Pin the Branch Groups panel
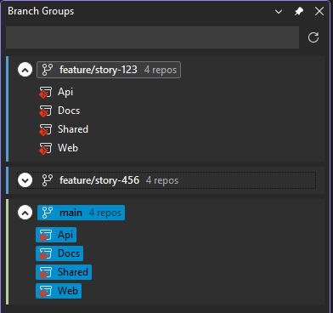The width and height of the screenshot is (333, 313). point(299,11)
